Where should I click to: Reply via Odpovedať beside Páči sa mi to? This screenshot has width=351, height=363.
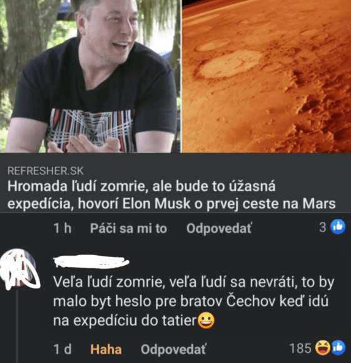pos(219,228)
